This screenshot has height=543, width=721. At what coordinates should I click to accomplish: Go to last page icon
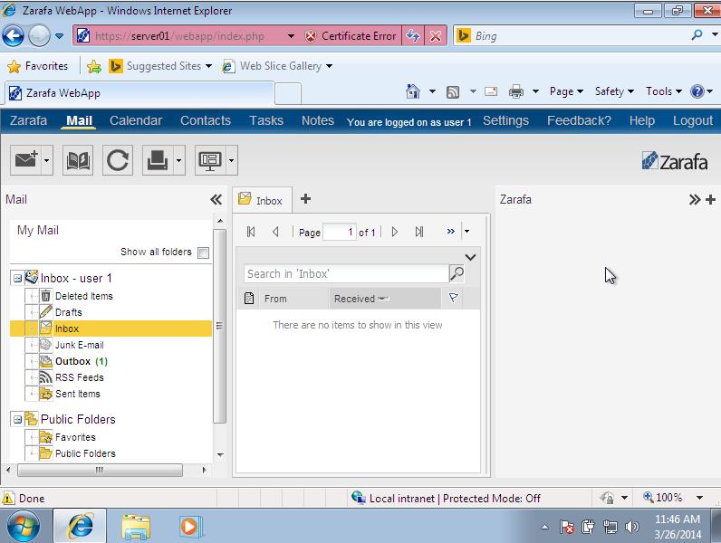418,232
